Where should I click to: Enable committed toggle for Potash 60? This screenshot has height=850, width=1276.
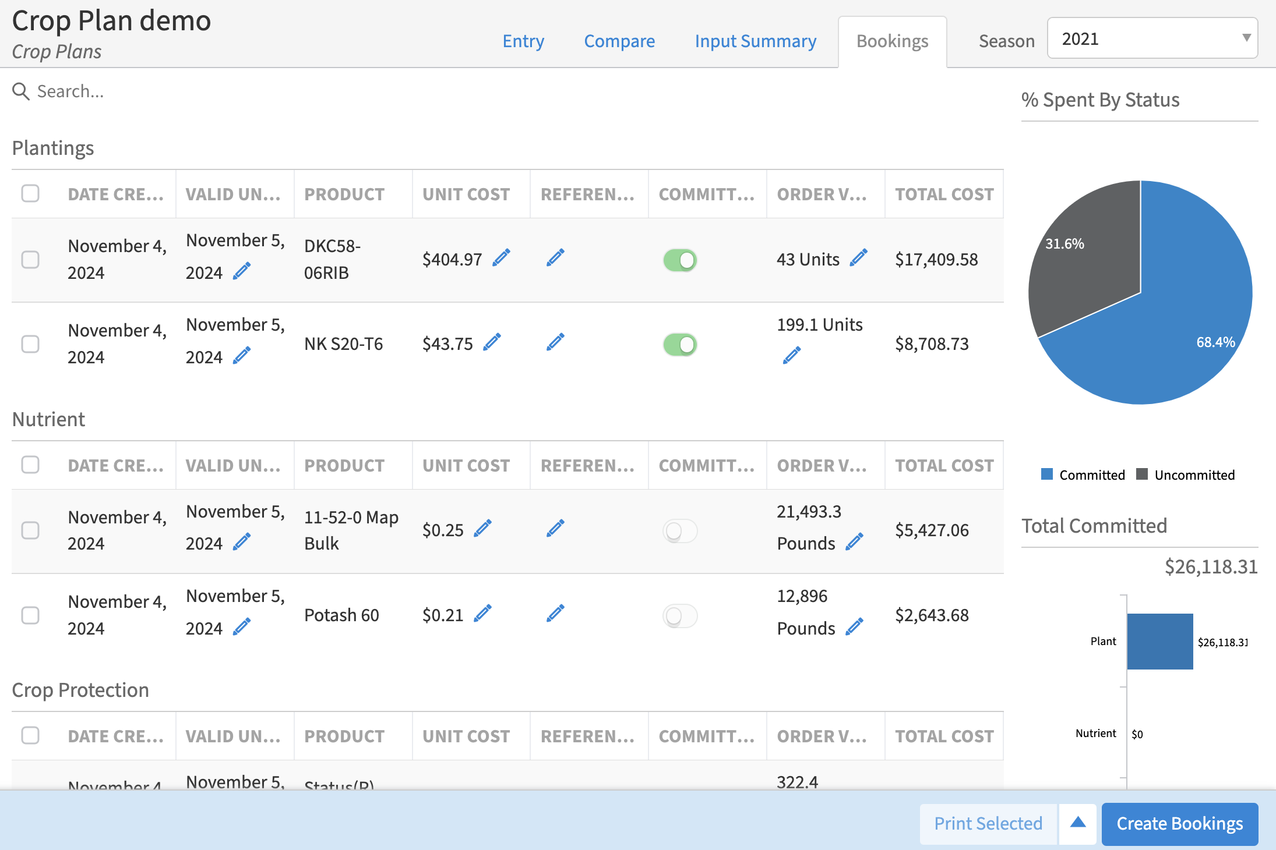[x=680, y=615]
